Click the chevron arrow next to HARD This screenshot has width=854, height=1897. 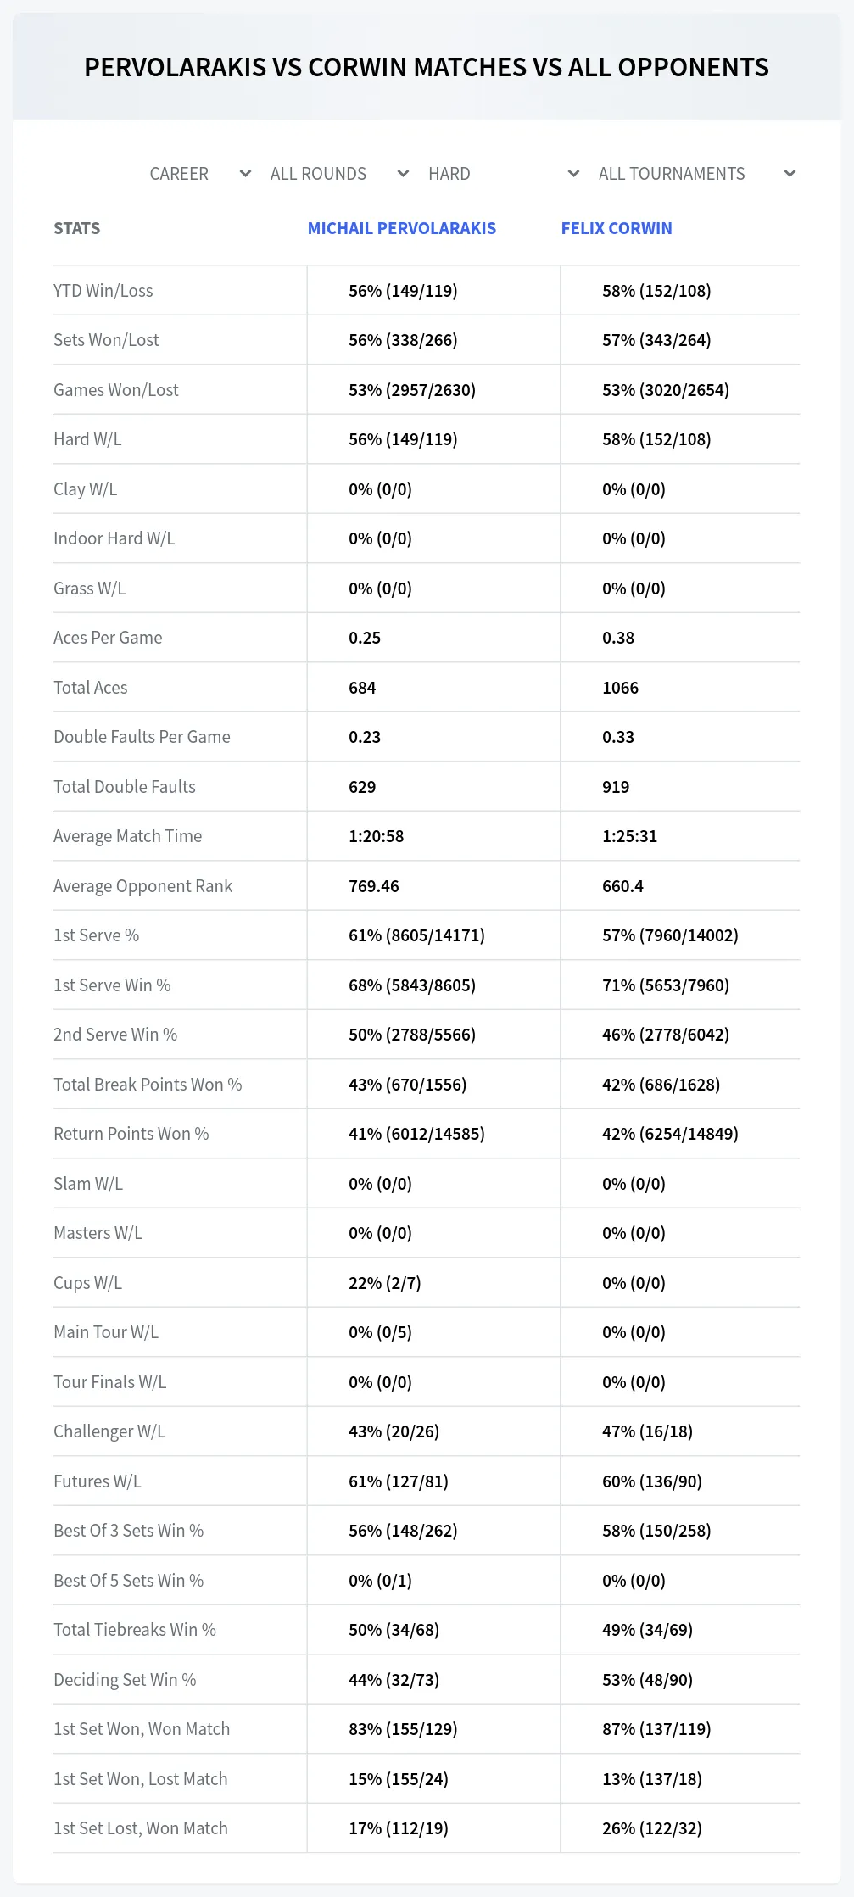coord(573,174)
